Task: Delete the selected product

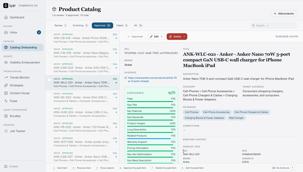Action: pyautogui.click(x=177, y=37)
